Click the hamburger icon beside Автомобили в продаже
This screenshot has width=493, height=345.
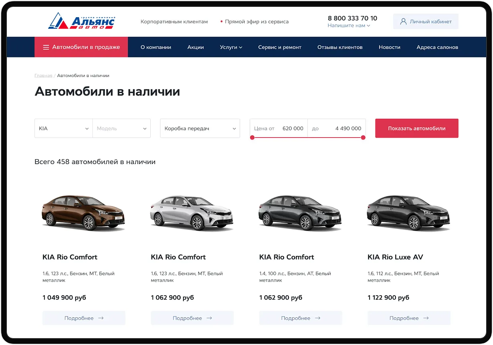[x=46, y=47]
